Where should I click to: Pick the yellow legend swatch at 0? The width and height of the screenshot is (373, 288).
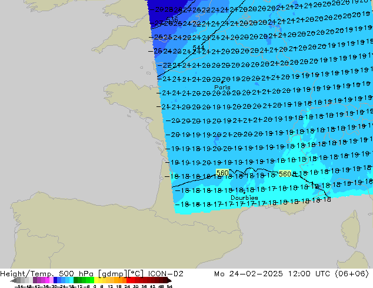click(96, 280)
